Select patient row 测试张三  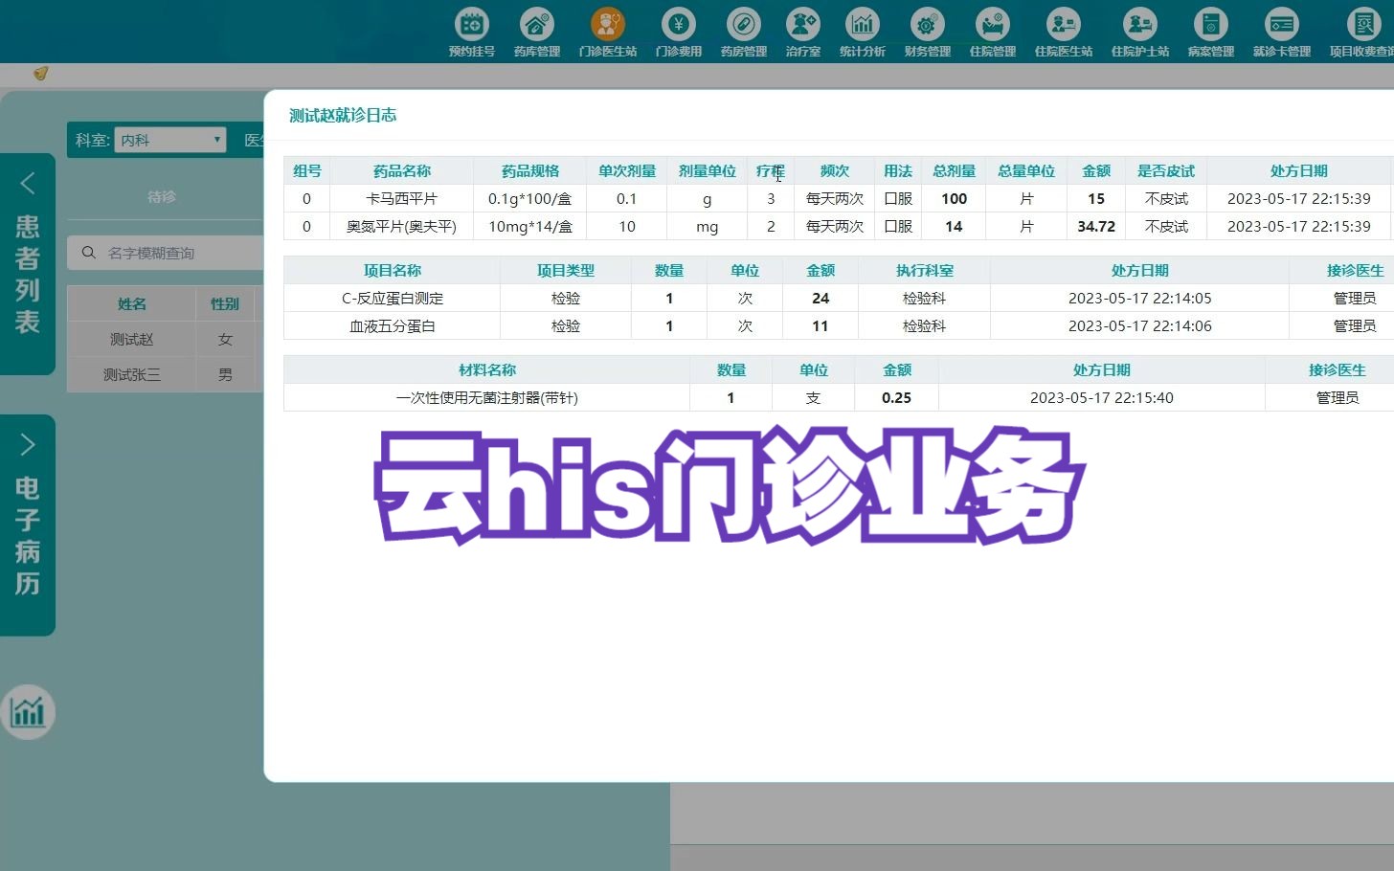point(165,374)
